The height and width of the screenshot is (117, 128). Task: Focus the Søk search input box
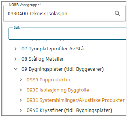(x=67, y=34)
